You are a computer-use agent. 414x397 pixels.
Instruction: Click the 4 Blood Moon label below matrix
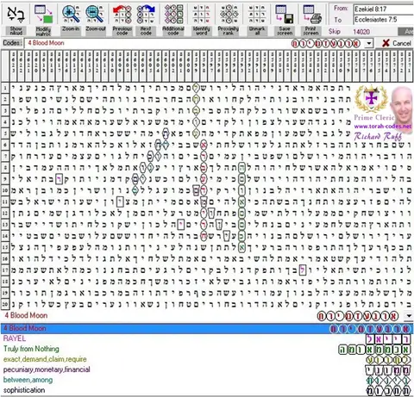pos(26,315)
